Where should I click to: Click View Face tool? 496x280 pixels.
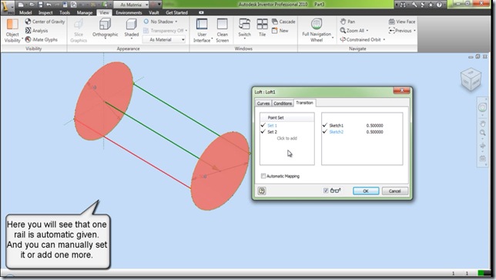click(402, 22)
